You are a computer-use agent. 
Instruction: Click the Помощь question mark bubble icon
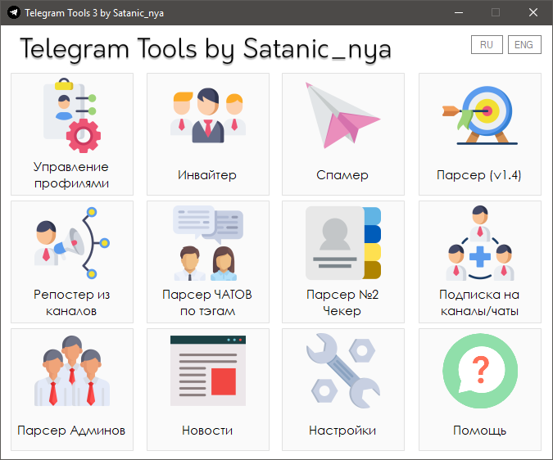[x=479, y=371]
